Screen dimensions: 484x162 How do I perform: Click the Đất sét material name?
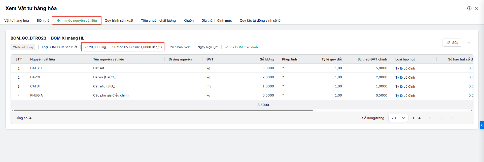pyautogui.click(x=98, y=68)
